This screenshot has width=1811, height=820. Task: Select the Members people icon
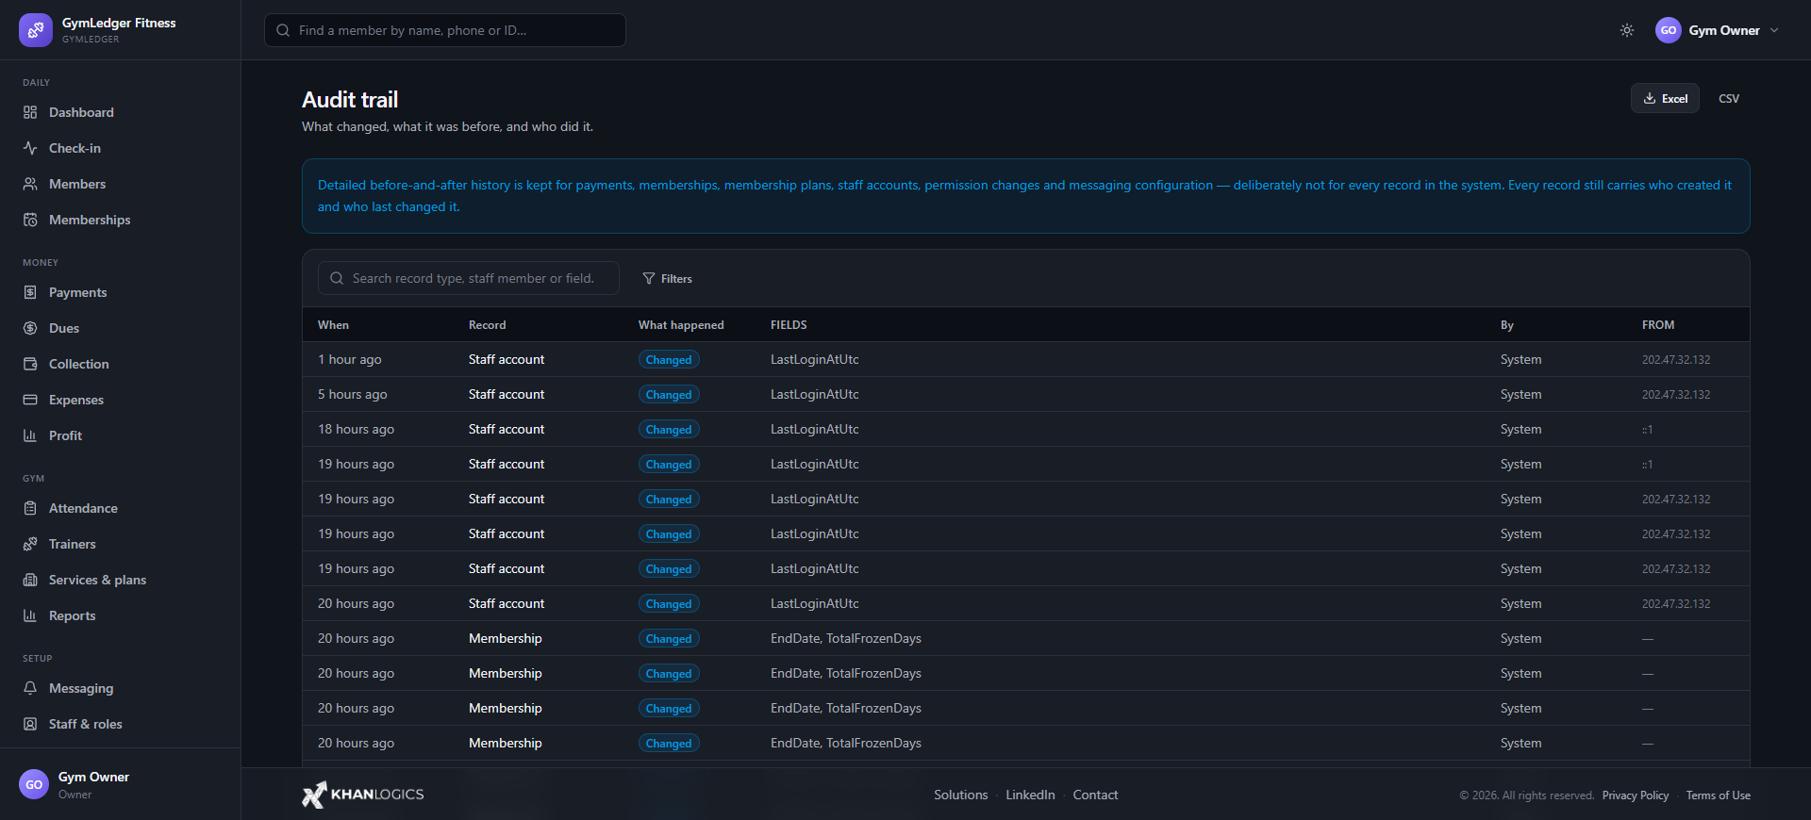(x=30, y=184)
